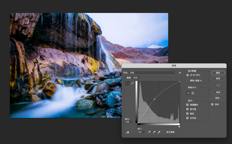Choose the simple 4x4 grid size icon
The height and width of the screenshot is (144, 232).
(188, 93)
